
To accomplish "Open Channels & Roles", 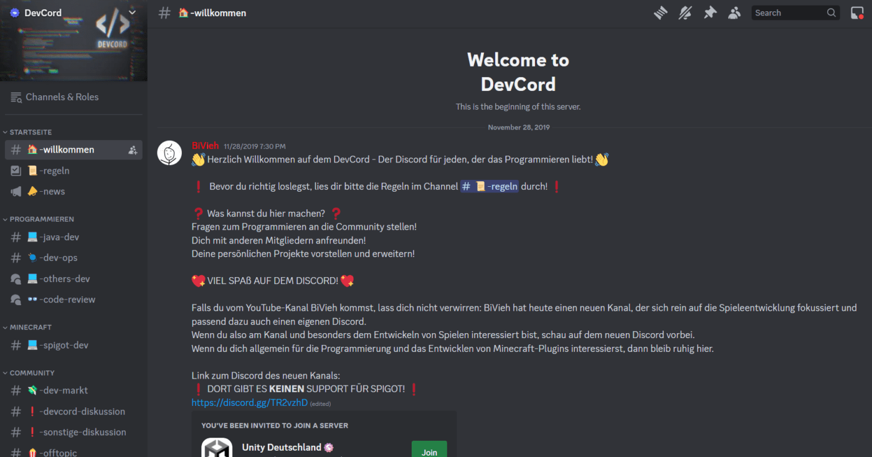I will click(x=73, y=97).
